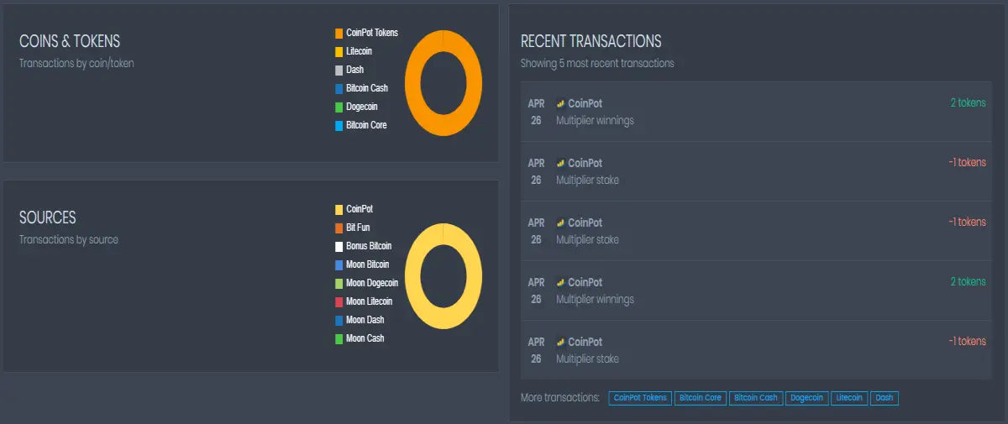This screenshot has width=1008, height=424.
Task: Toggle the Moon Bitcoin legend label
Action: (x=368, y=264)
